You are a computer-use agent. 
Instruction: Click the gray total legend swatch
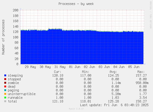[5, 101]
